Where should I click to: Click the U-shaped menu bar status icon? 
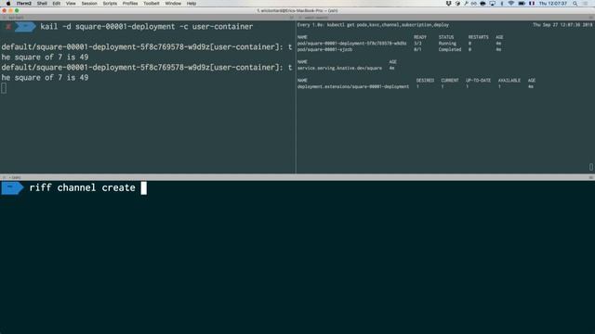pos(448,4)
